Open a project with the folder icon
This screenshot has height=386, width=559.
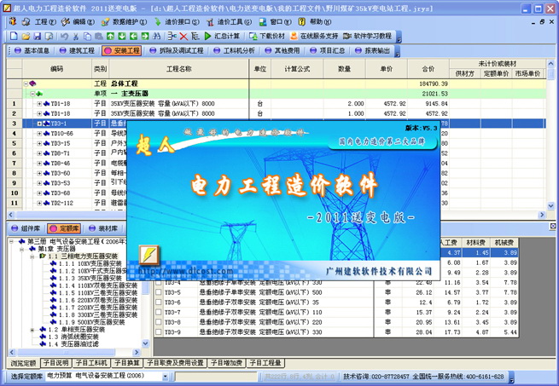tap(26, 36)
